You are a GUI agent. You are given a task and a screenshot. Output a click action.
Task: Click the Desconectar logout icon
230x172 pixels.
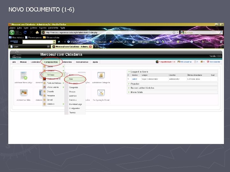tap(208, 62)
